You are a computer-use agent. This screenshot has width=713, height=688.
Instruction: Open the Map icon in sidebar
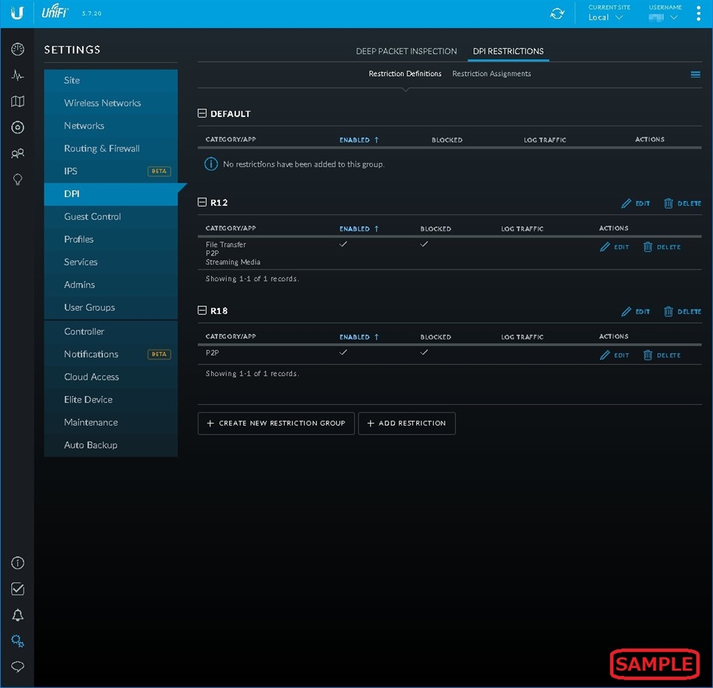(x=17, y=102)
